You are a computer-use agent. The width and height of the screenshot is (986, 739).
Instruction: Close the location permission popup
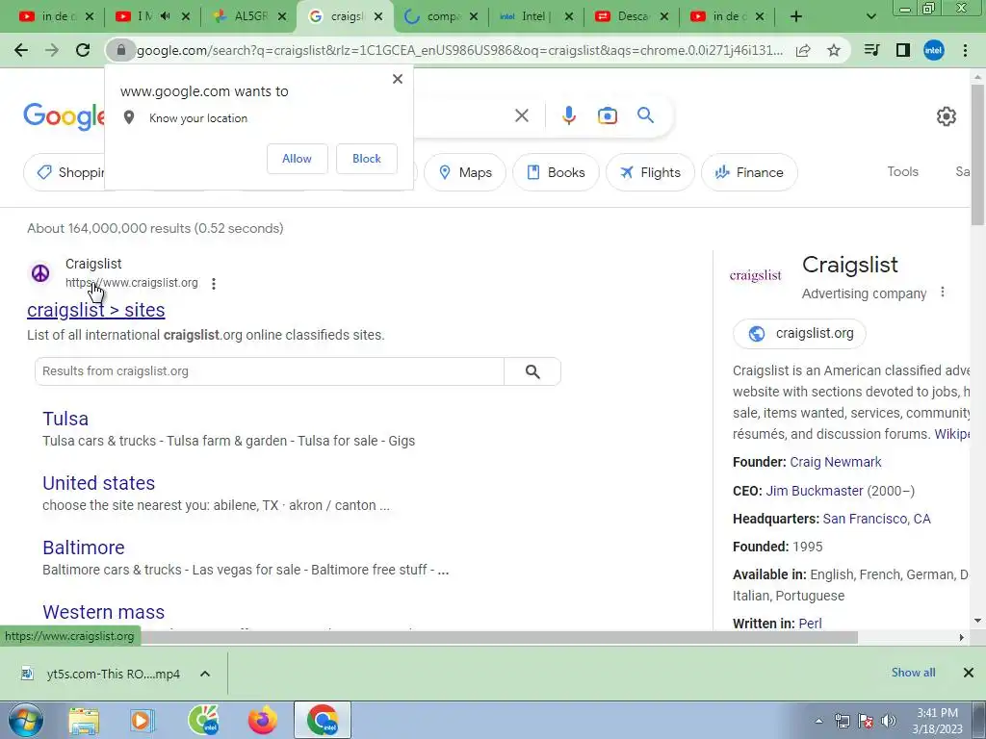pyautogui.click(x=398, y=79)
